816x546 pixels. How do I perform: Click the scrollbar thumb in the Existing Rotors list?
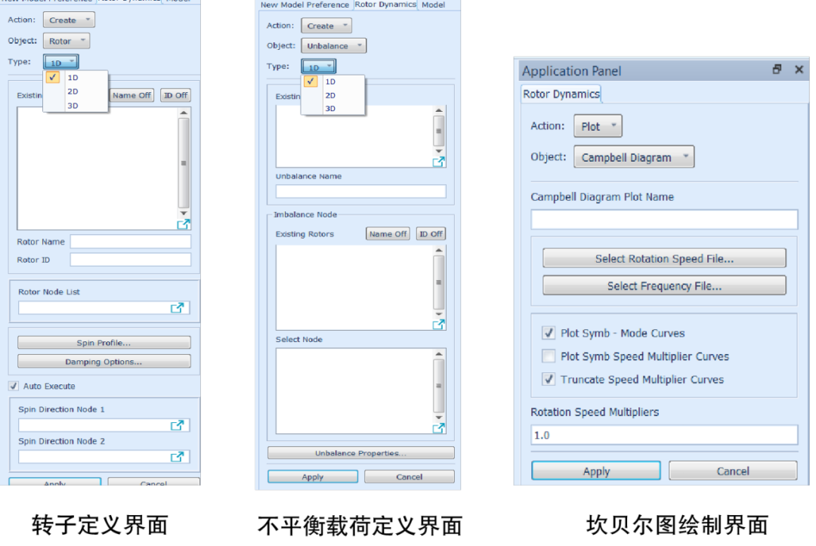[439, 282]
